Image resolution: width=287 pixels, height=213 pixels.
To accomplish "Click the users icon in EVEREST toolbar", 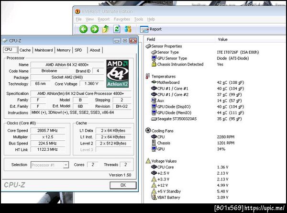I will [x=128, y=29].
